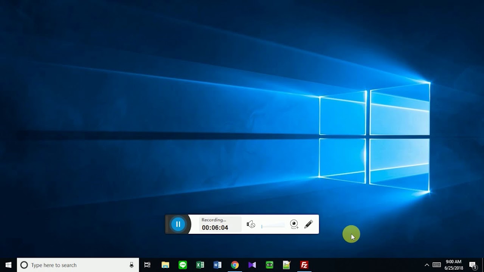Open the 9:00 AM clock calendar
Image resolution: width=484 pixels, height=272 pixels.
pos(454,265)
